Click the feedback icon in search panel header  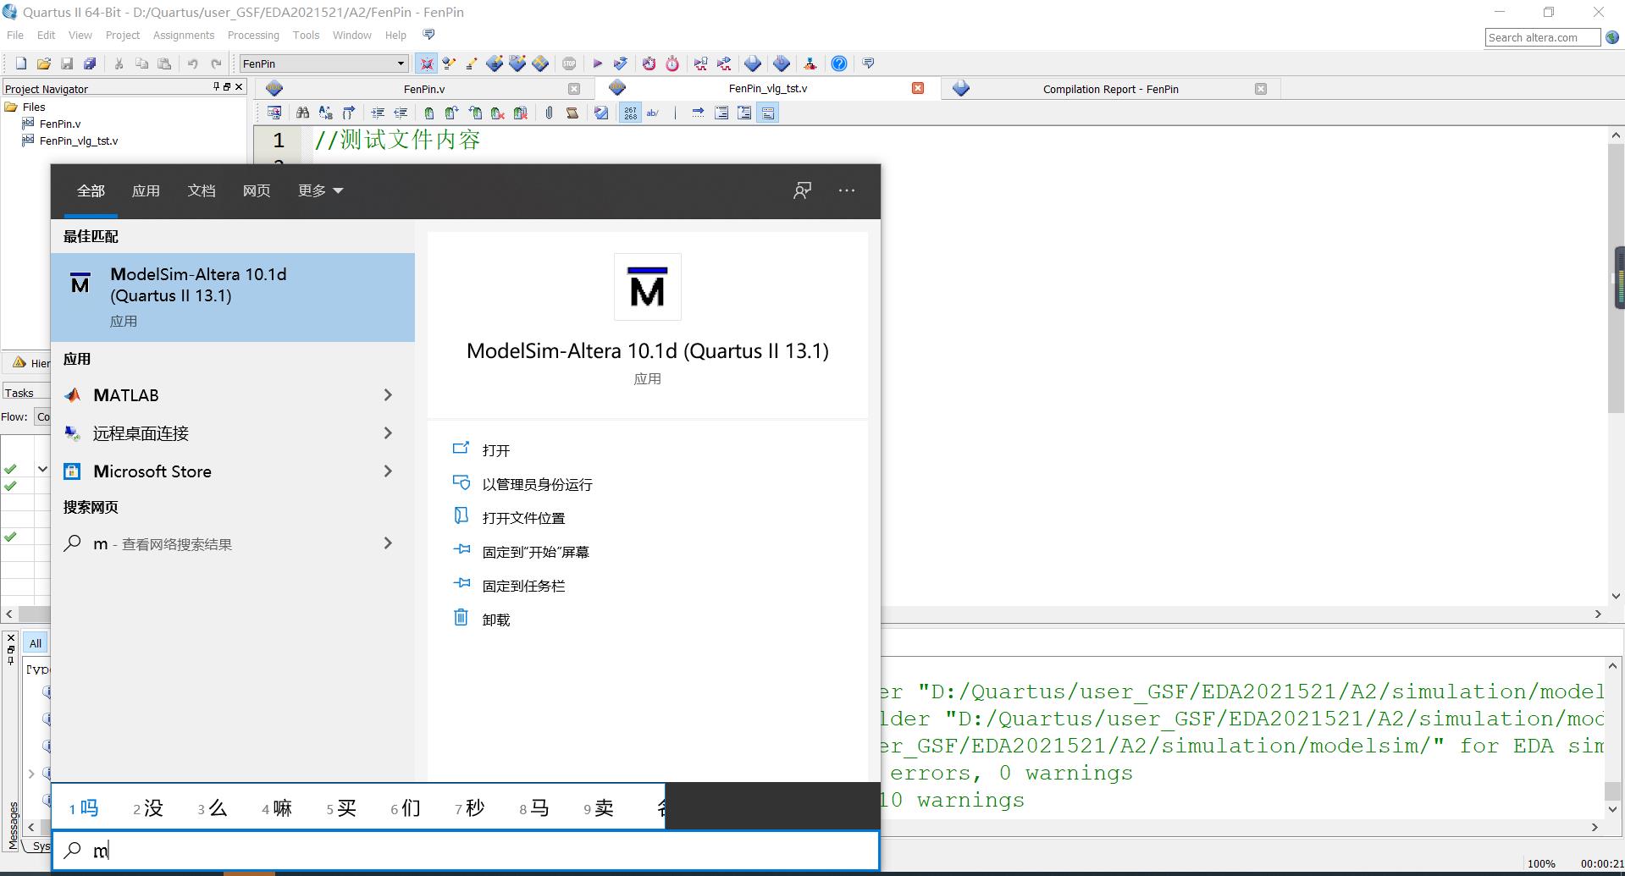802,190
